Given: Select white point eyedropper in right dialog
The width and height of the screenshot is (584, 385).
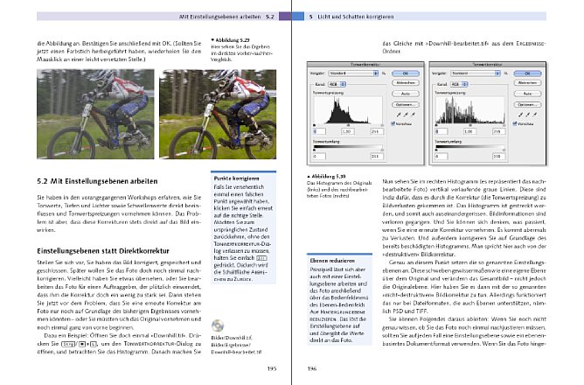Looking at the screenshot, I should [535, 115].
